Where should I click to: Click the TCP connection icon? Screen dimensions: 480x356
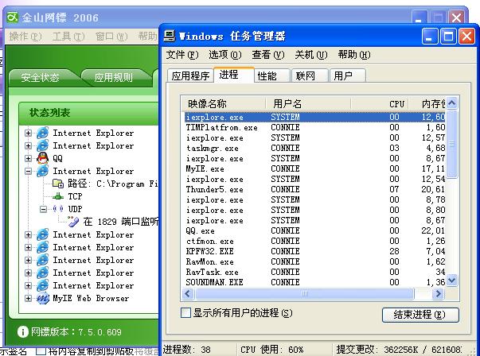coord(58,196)
